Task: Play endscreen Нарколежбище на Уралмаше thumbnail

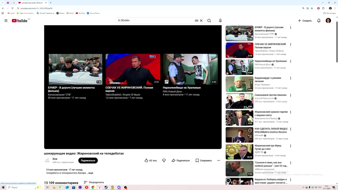Action: coord(190,69)
